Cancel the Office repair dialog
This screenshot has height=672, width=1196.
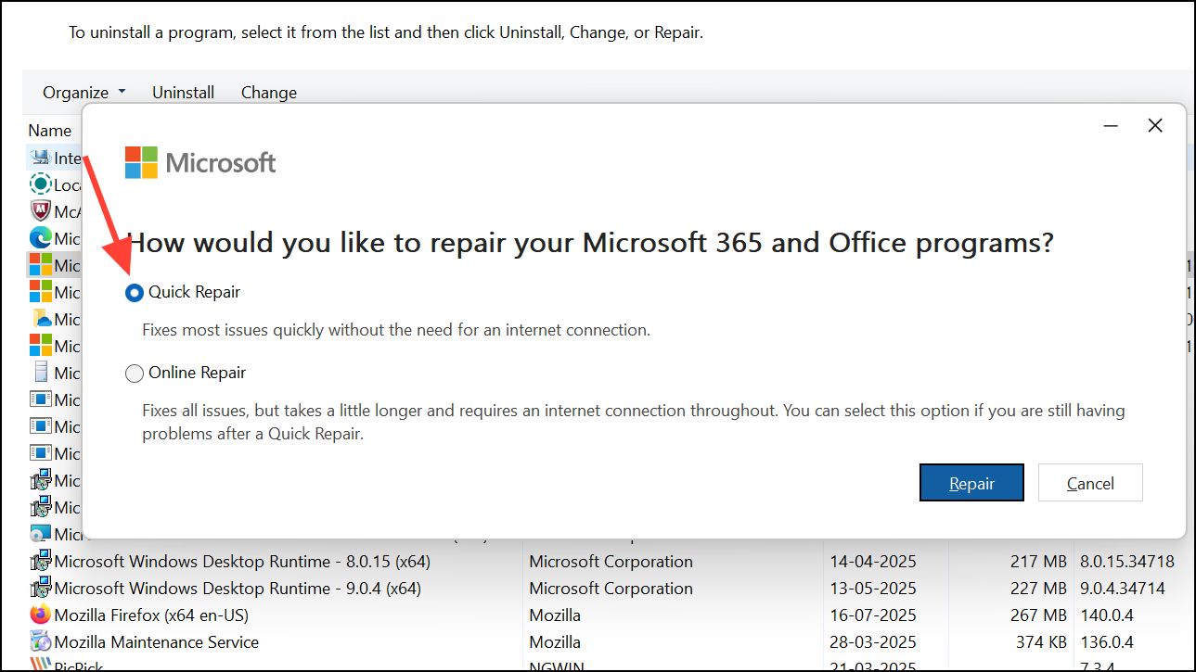[1090, 483]
